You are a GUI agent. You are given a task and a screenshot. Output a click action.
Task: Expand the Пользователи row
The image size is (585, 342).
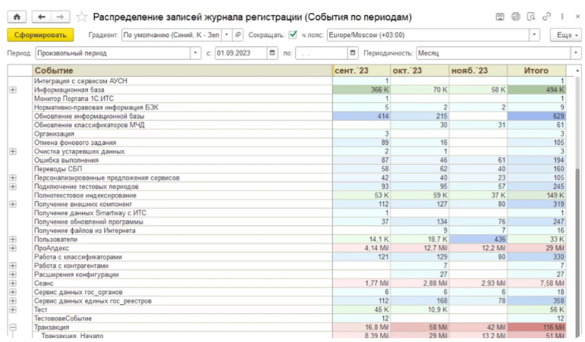tap(13, 240)
